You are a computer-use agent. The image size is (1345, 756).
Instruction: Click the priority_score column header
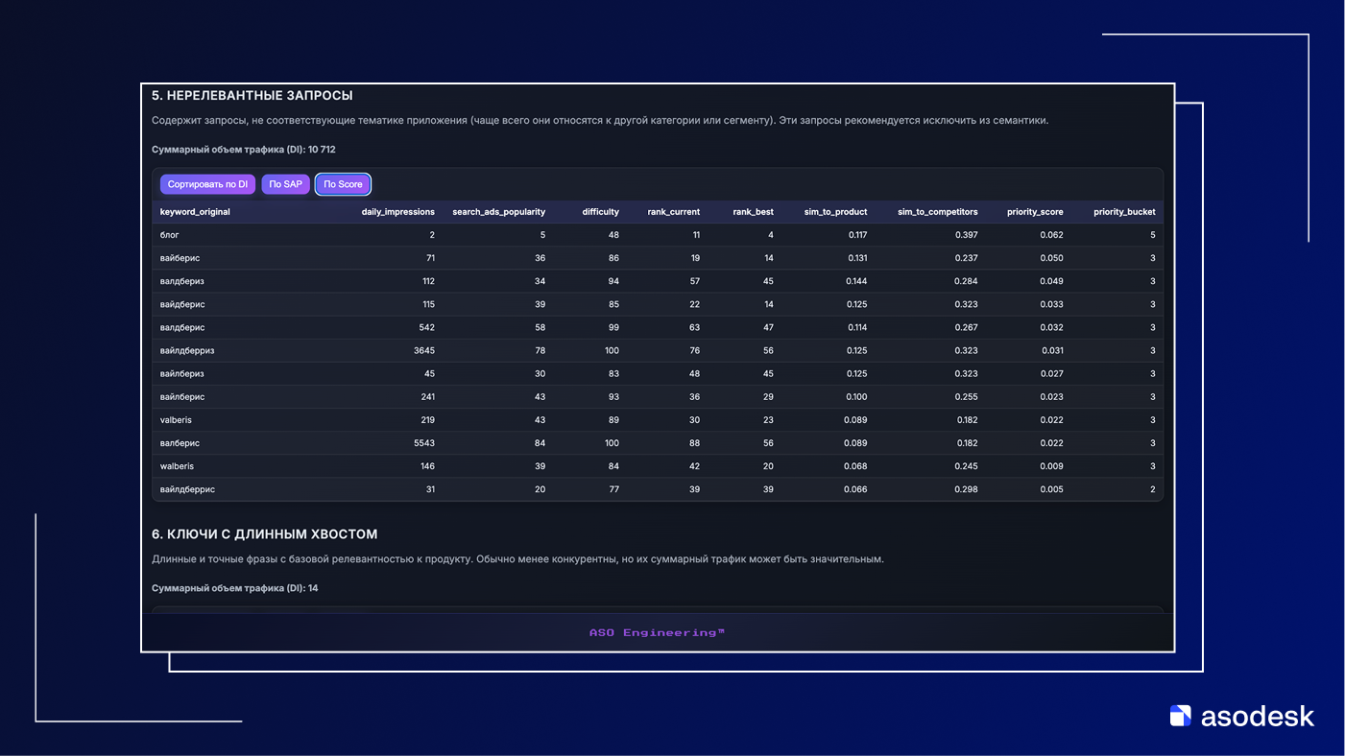coord(1035,212)
